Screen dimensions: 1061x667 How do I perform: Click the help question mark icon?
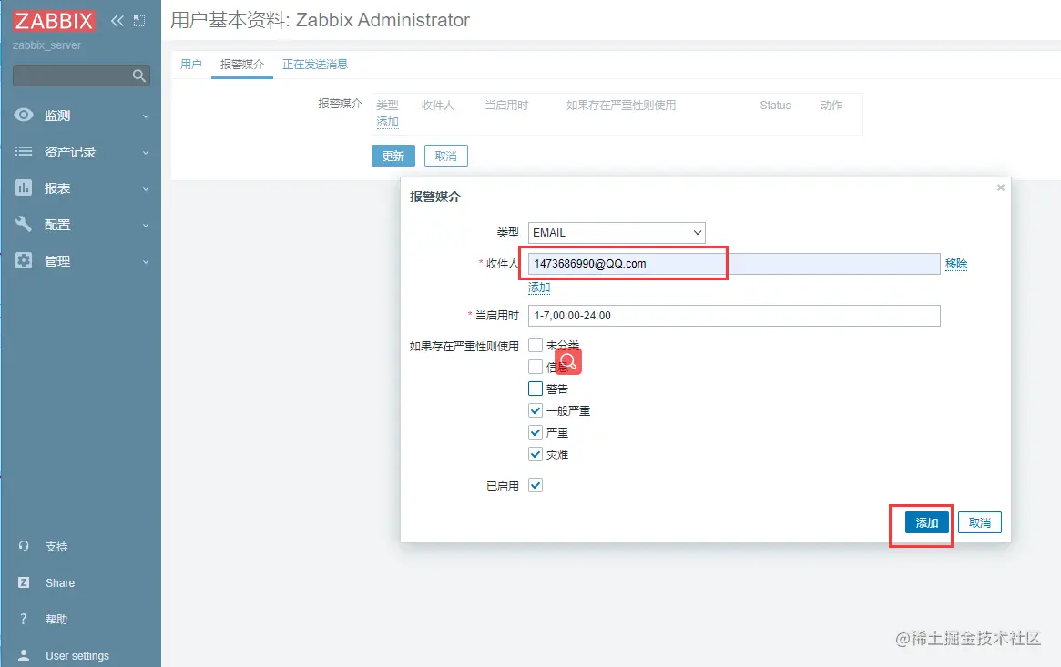click(x=24, y=619)
